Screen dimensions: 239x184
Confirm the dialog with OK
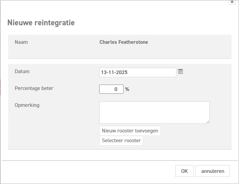pyautogui.click(x=184, y=171)
